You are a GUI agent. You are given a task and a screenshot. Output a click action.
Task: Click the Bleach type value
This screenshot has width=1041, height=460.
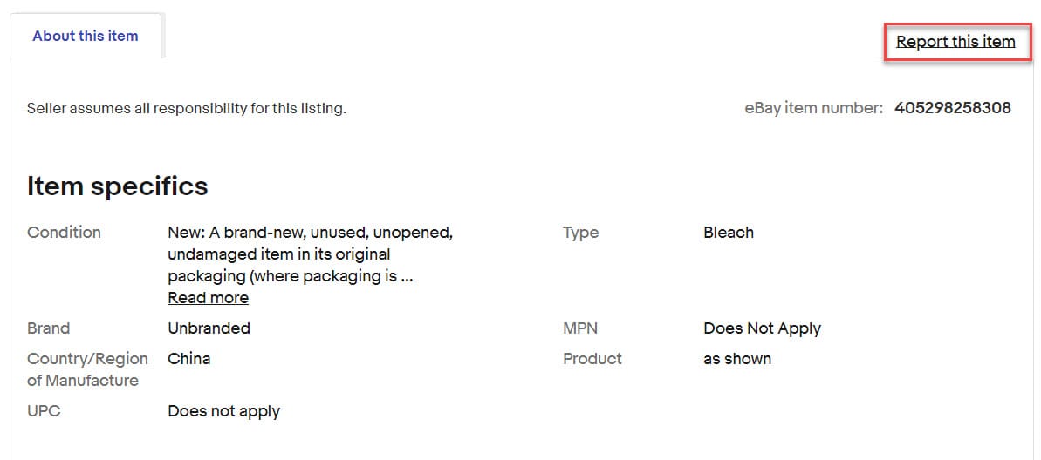pyautogui.click(x=728, y=233)
